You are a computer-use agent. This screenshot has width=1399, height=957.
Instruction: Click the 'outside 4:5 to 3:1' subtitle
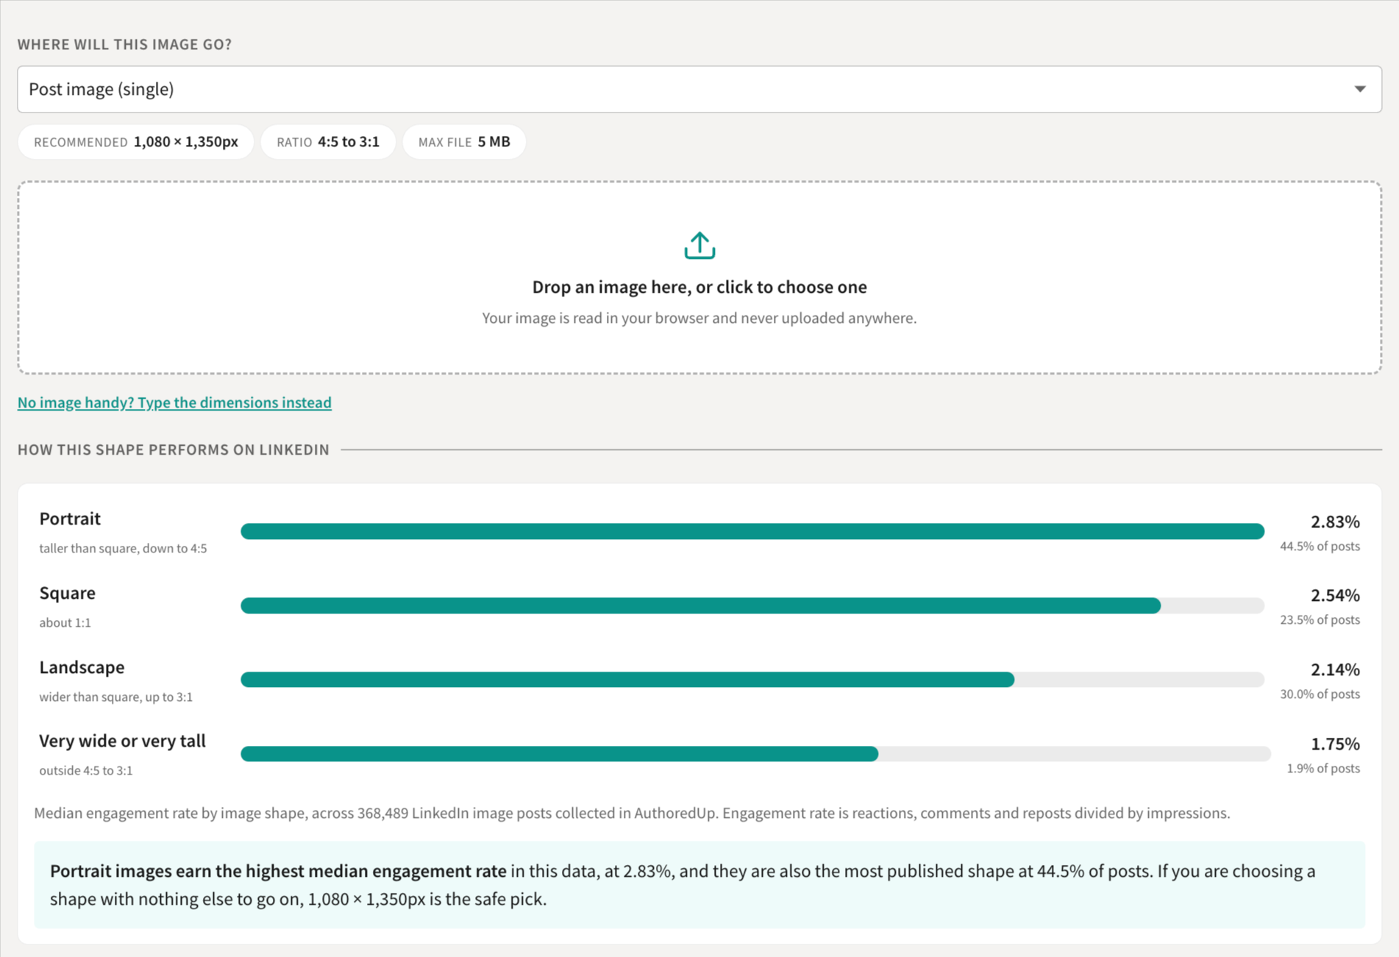click(x=86, y=770)
